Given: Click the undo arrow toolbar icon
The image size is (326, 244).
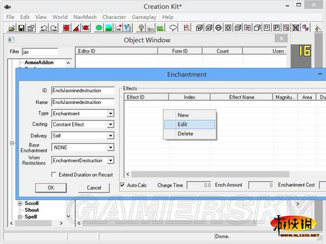Looking at the screenshot, I should click(x=44, y=28).
